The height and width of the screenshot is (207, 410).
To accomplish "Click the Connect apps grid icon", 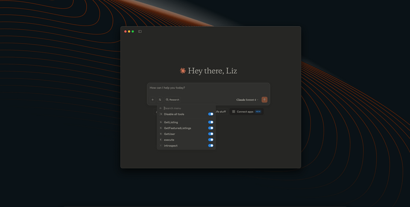I will coord(234,112).
